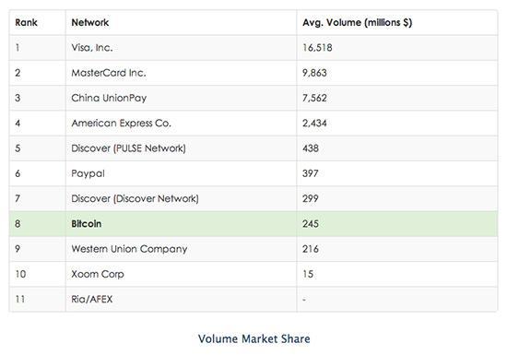The image size is (507, 355).
Task: Click the 7,562 volume value
Action: [314, 98]
